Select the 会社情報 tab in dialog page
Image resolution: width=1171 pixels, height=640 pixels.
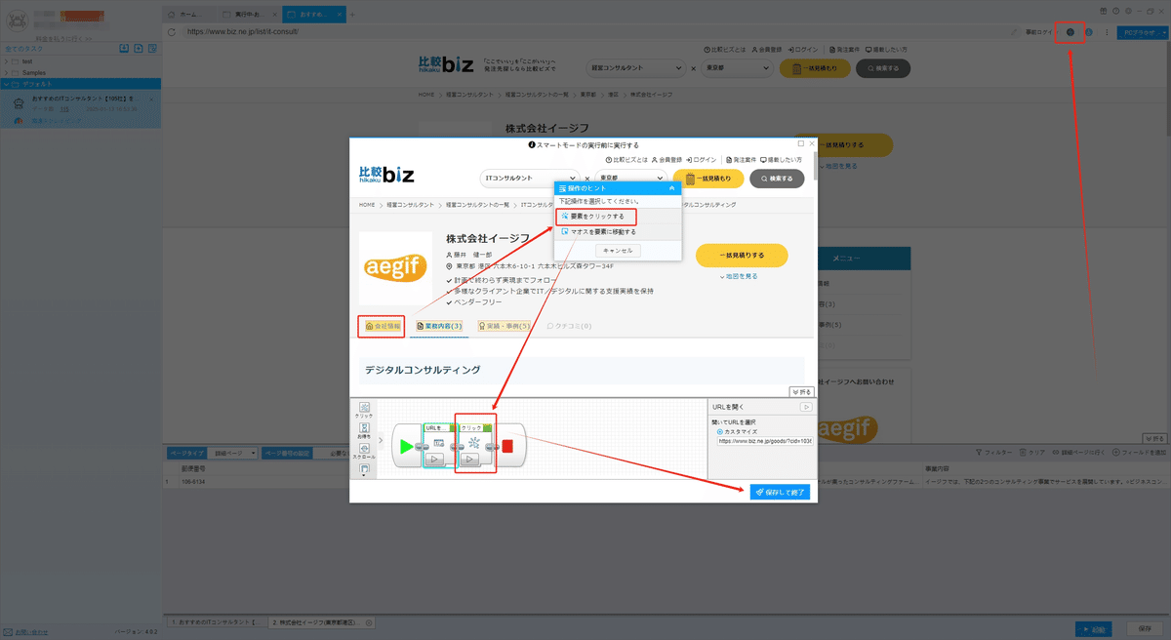tap(382, 326)
